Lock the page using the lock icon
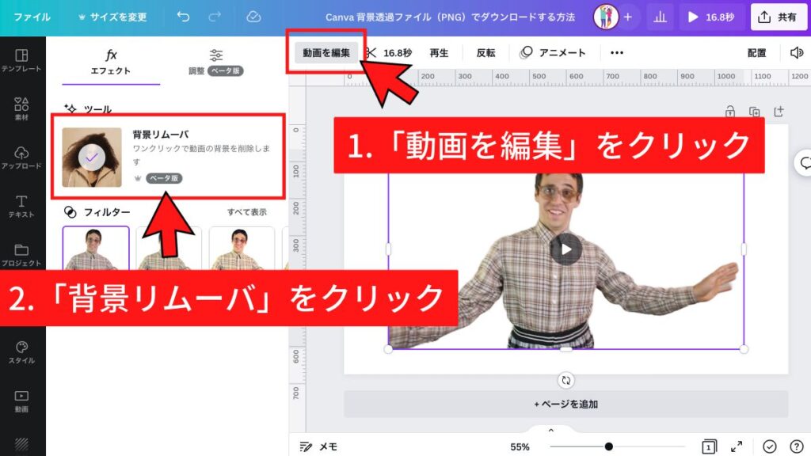Image resolution: width=811 pixels, height=456 pixels. point(729,111)
